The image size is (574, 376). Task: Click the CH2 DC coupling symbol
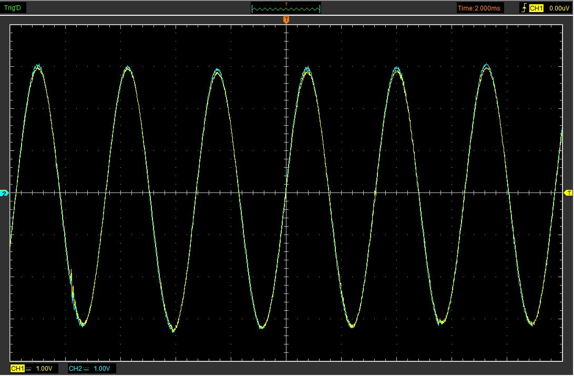pyautogui.click(x=87, y=369)
